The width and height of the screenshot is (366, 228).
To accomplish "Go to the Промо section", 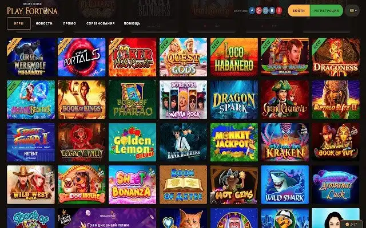I will coord(69,23).
